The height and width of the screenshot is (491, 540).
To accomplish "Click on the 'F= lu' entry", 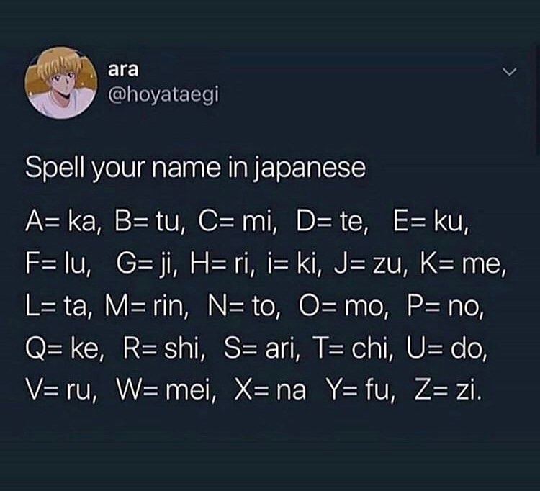I will (x=55, y=263).
